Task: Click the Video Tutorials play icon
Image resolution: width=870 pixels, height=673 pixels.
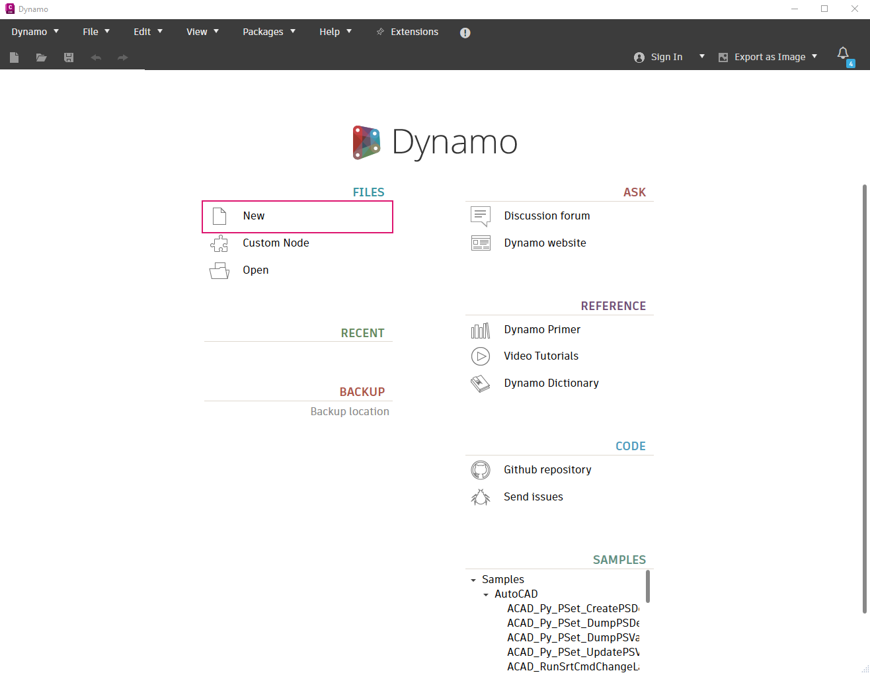Action: [x=481, y=356]
